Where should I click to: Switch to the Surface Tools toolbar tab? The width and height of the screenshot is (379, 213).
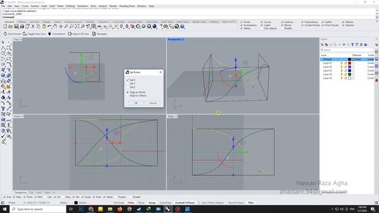(136, 22)
